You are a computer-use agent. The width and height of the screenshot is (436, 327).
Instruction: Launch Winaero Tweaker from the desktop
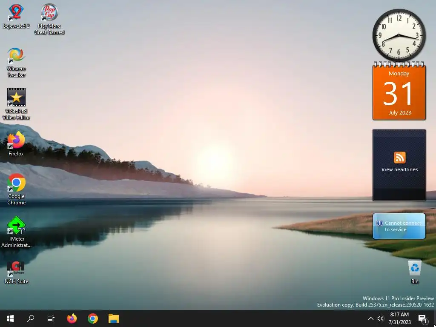[16, 62]
